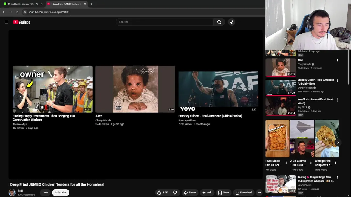Open options for sidebar Brantley Gilbert video

tap(337, 80)
